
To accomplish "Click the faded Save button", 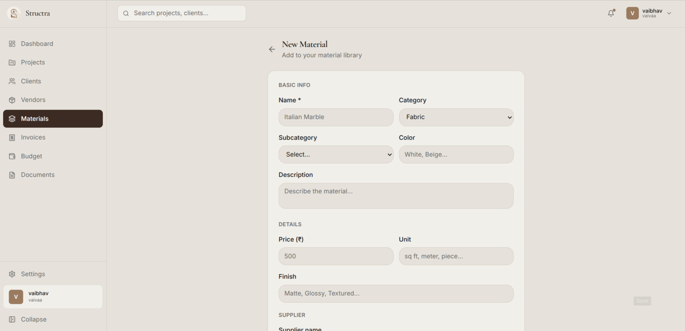I will tap(642, 301).
